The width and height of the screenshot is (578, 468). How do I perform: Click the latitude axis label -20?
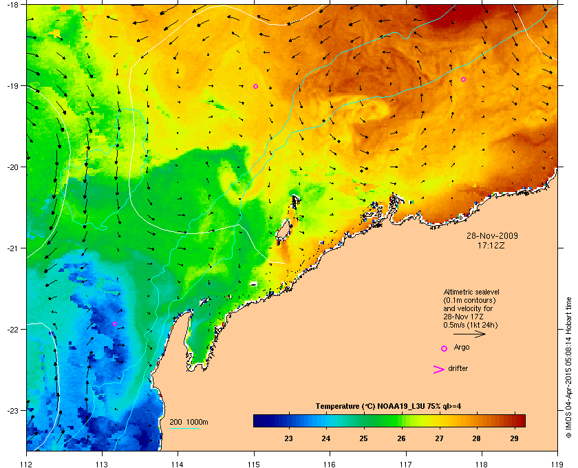(12, 167)
